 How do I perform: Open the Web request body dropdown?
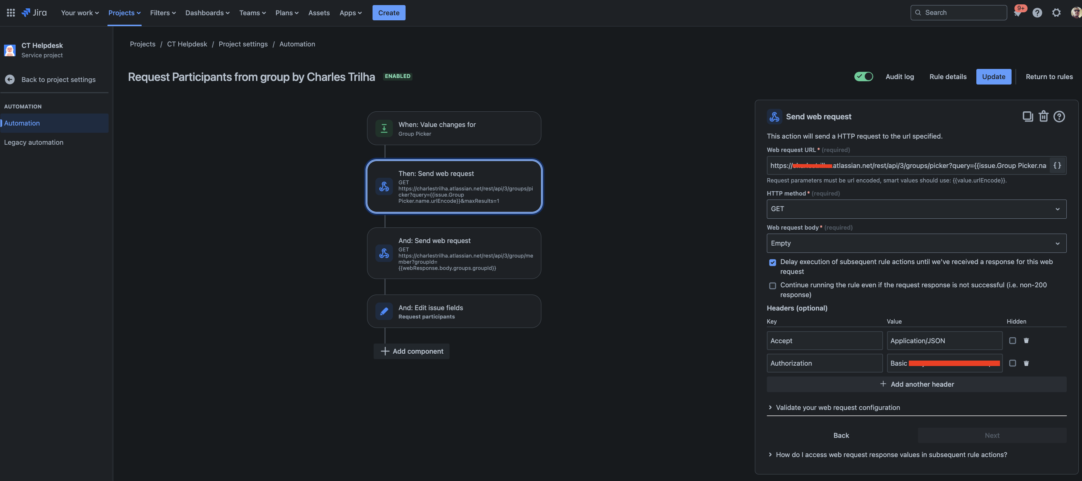[x=916, y=243]
